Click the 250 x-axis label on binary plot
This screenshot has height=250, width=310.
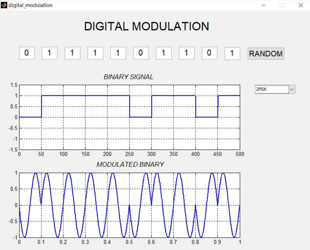[x=129, y=154]
